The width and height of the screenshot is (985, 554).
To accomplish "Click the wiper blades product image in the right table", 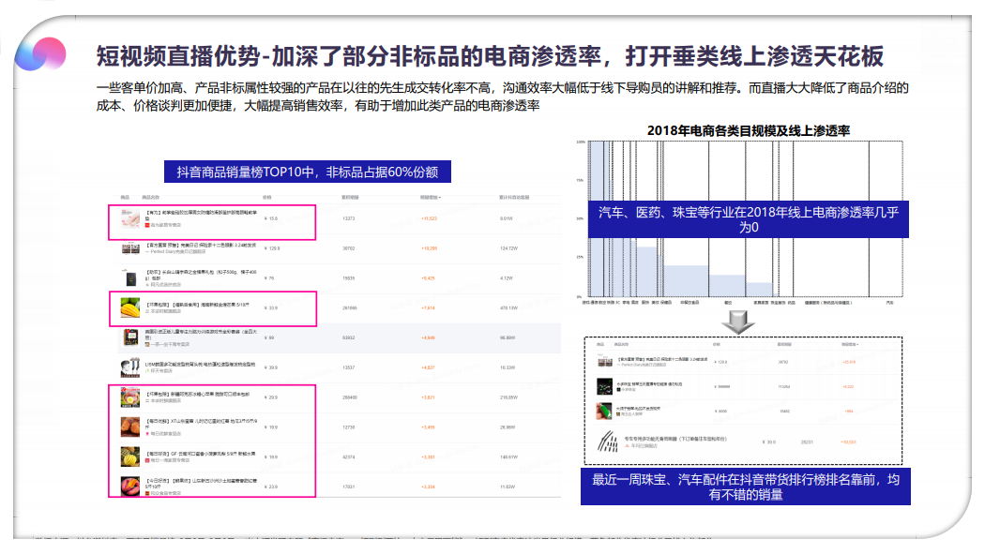I will click(608, 442).
